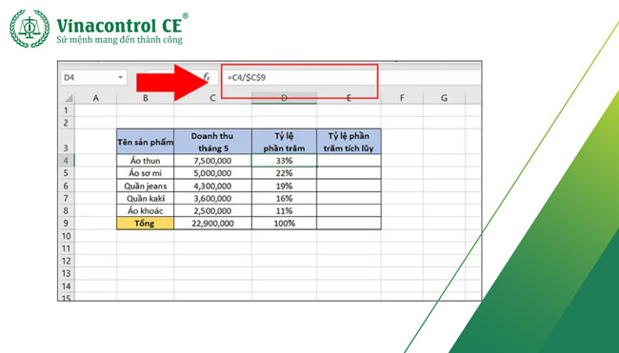Select column A header
This screenshot has width=619, height=353.
95,98
